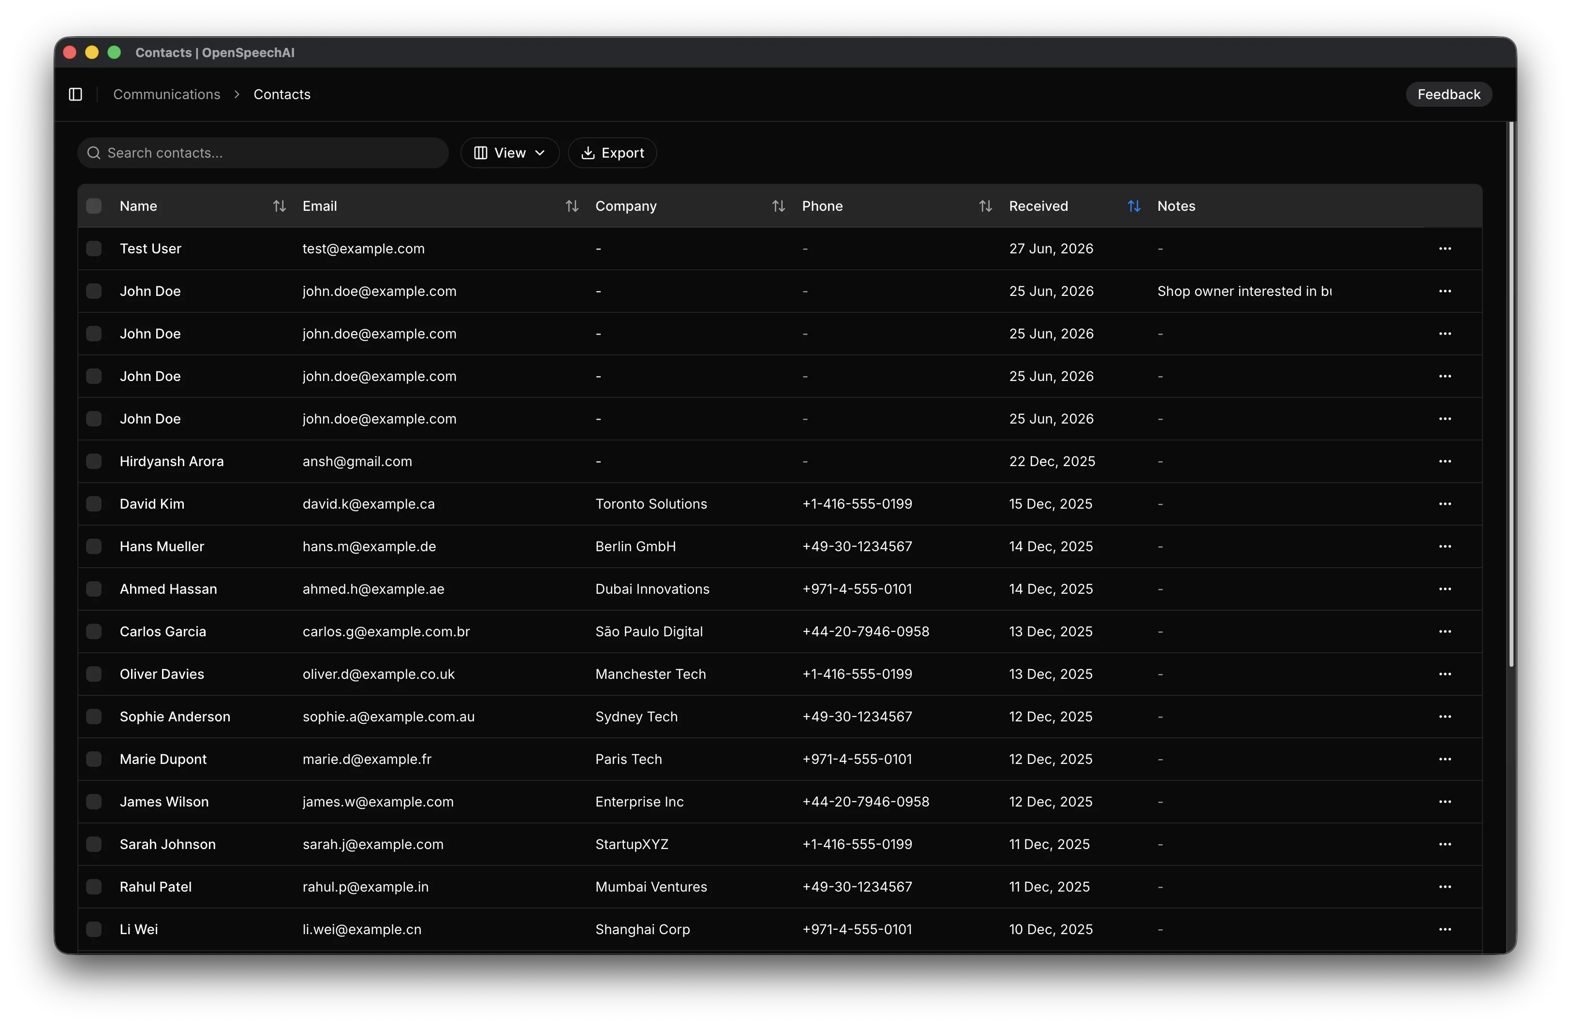Click company Toronto Solutions
The width and height of the screenshot is (1571, 1026).
point(651,504)
